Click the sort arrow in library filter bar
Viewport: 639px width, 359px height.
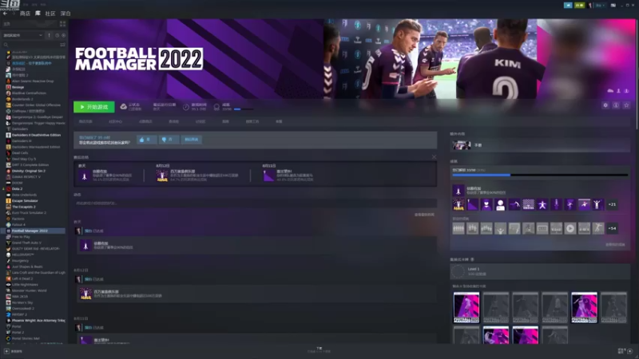point(50,35)
